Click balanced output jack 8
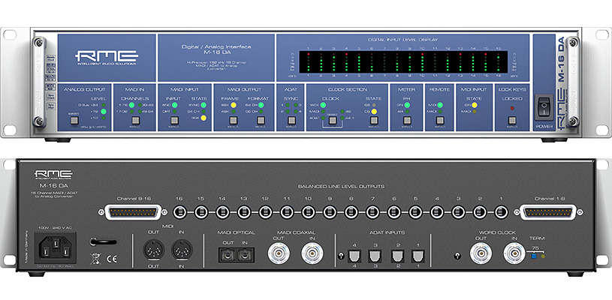 coord(351,212)
